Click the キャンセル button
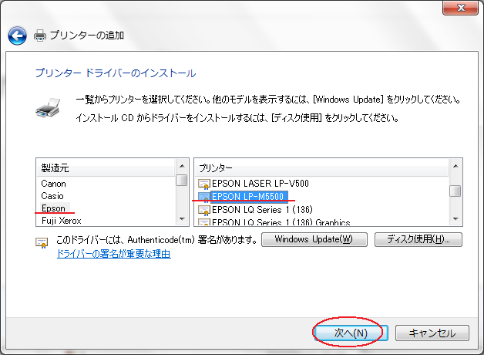Image resolution: width=484 pixels, height=355 pixels. coord(432,333)
